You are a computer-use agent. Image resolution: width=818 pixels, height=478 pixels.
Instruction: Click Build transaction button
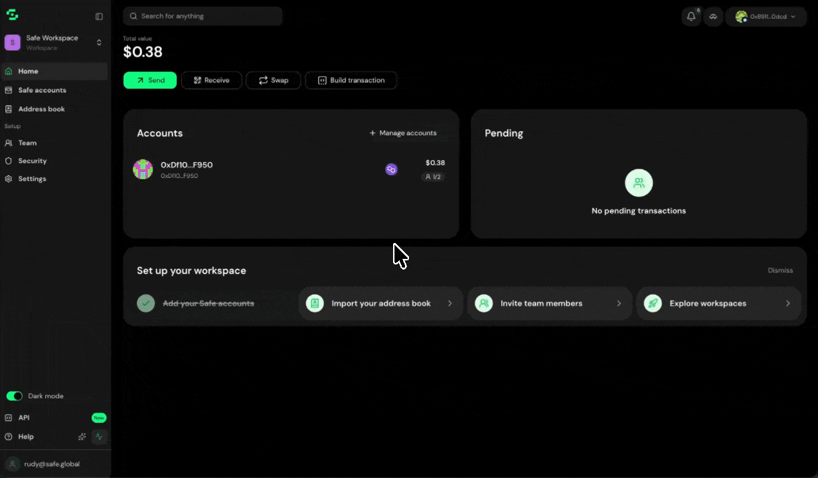pyautogui.click(x=351, y=80)
